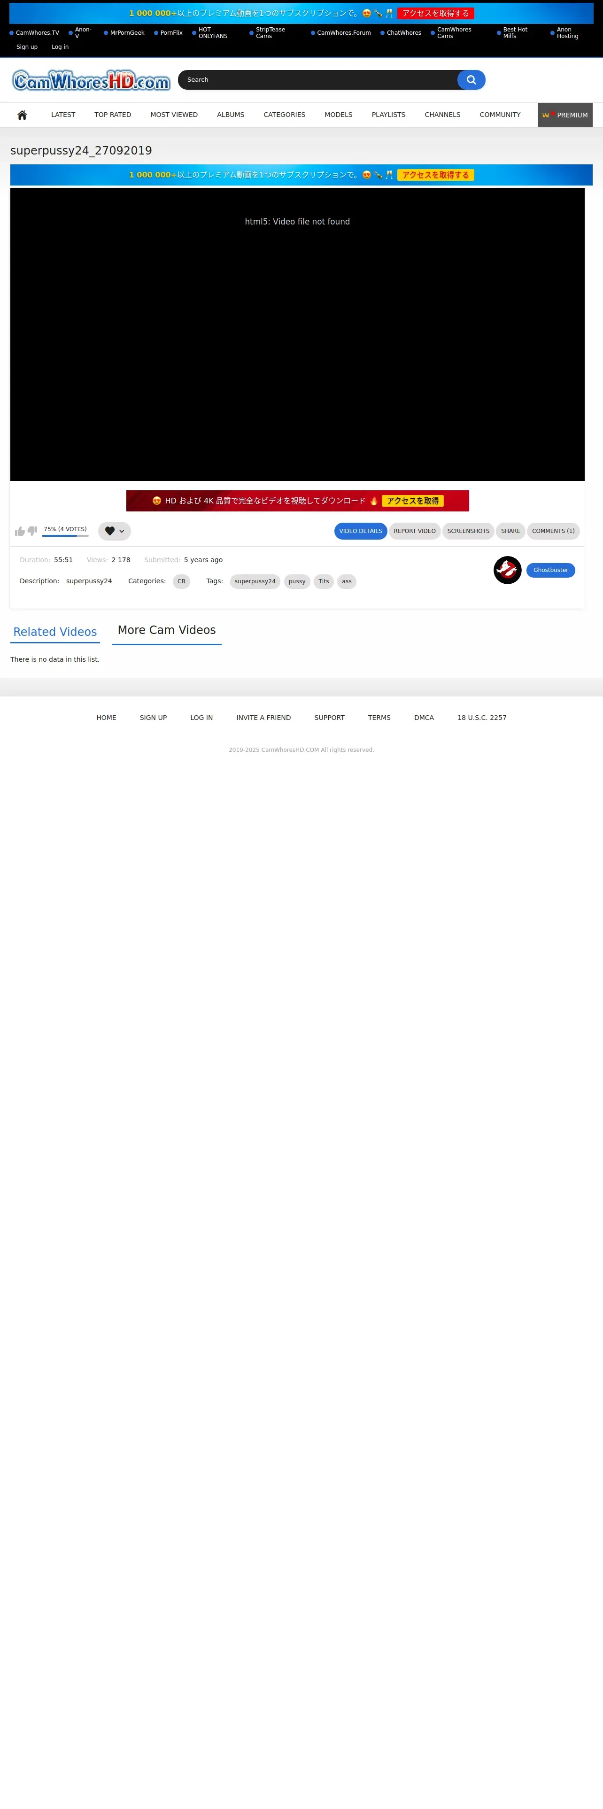Open the CATEGORIES menu item
This screenshot has height=1809, width=603.
(284, 115)
